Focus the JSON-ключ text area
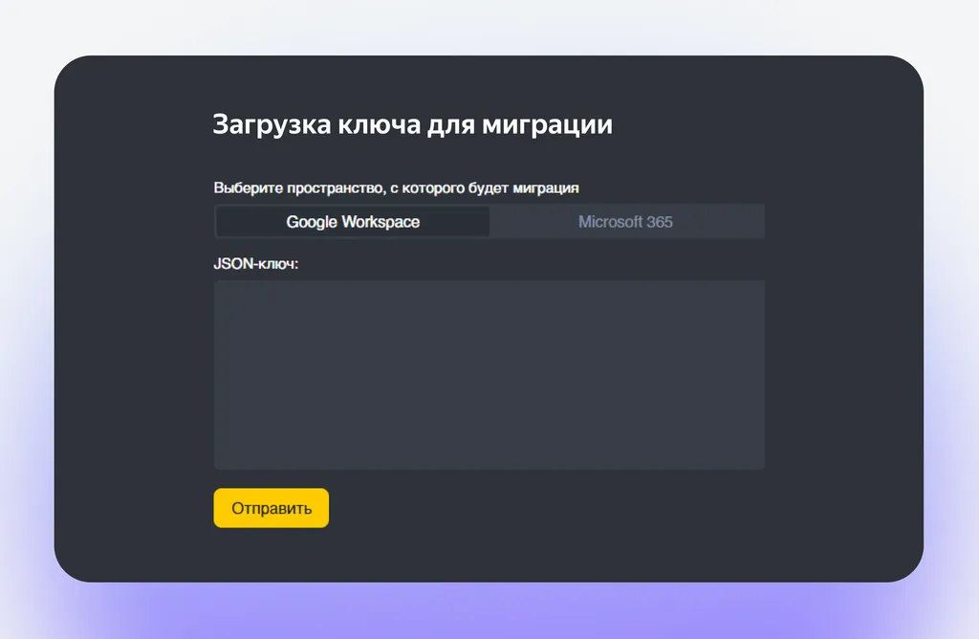 pos(489,375)
